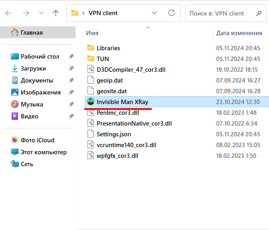
Task: Open Рабочий стол in the sidebar
Action: coord(40,57)
